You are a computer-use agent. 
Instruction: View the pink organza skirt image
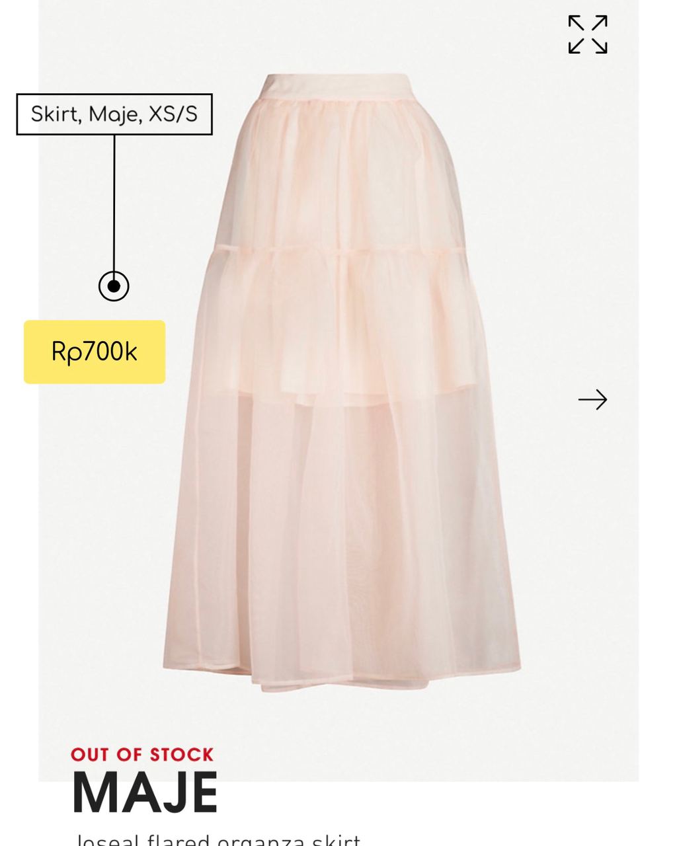(x=342, y=383)
